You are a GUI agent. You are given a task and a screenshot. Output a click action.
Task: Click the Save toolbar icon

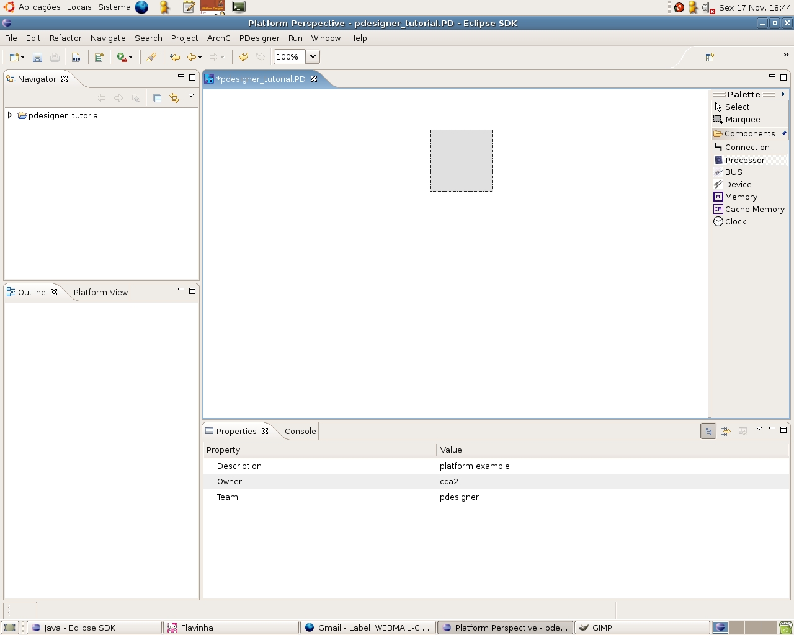[x=37, y=57]
